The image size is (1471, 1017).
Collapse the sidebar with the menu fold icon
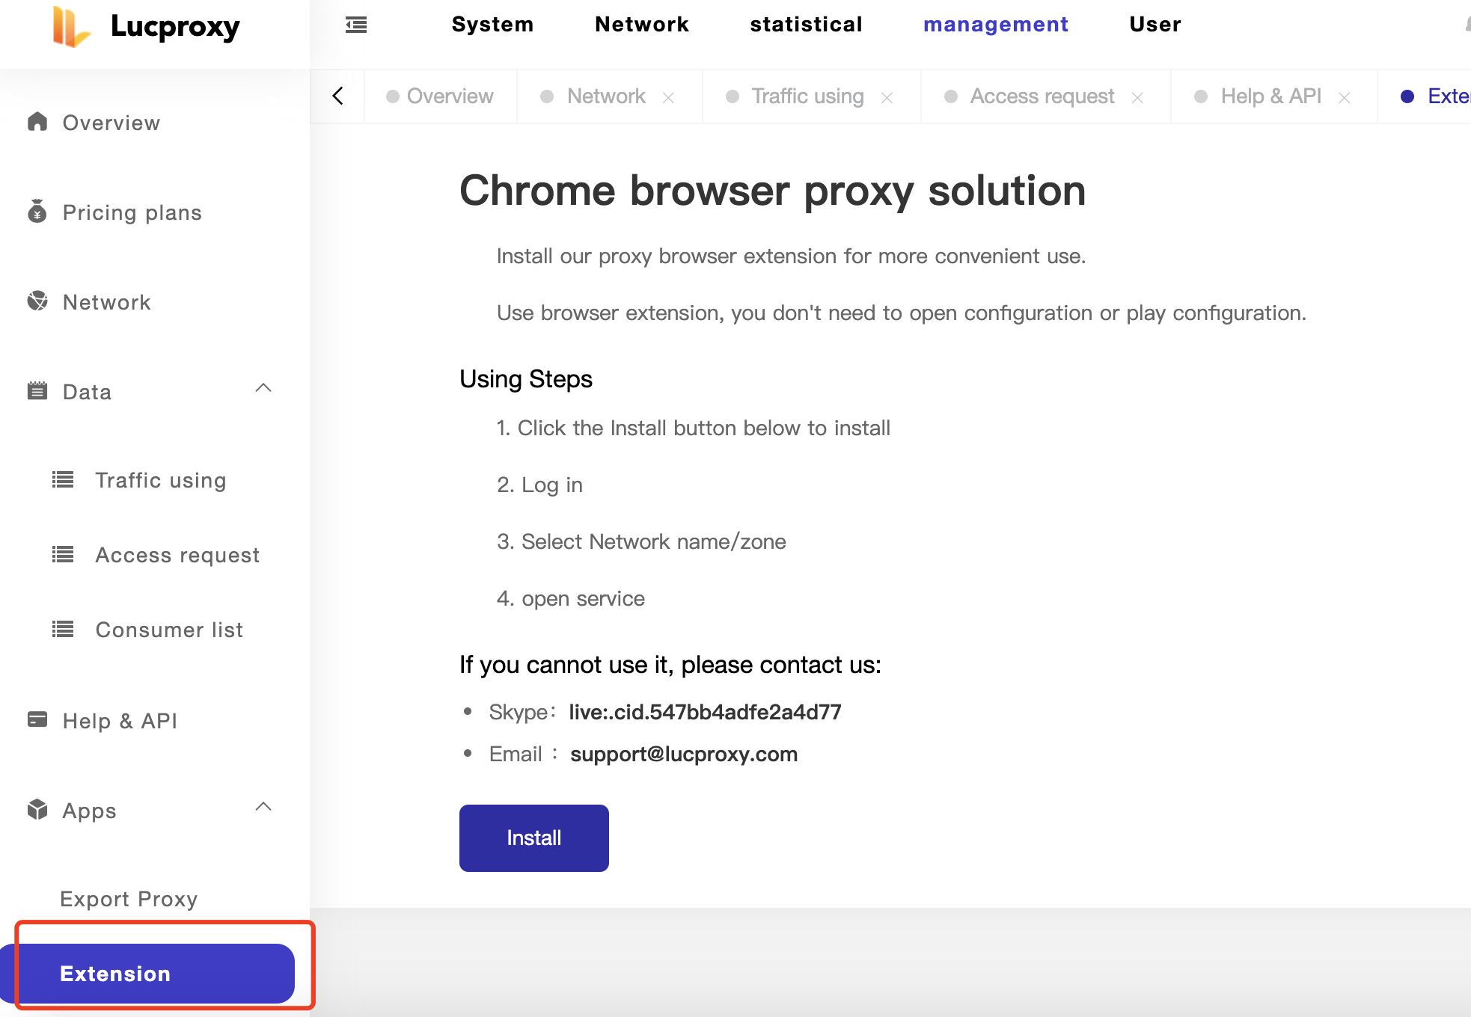click(356, 25)
